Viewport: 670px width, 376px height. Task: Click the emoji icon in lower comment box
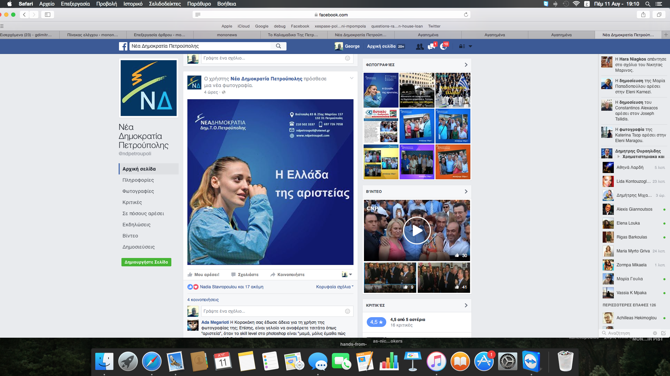pos(348,311)
